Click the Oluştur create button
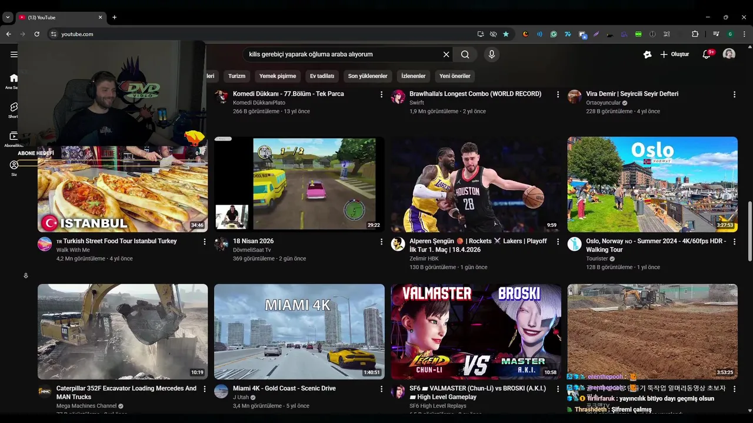Screen dimensions: 753x423 tap(674, 55)
